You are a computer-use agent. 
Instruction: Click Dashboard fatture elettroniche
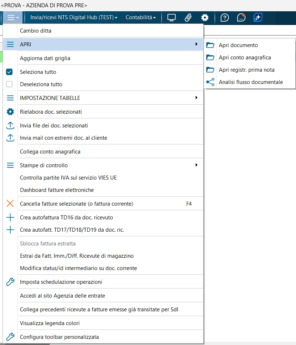click(57, 190)
